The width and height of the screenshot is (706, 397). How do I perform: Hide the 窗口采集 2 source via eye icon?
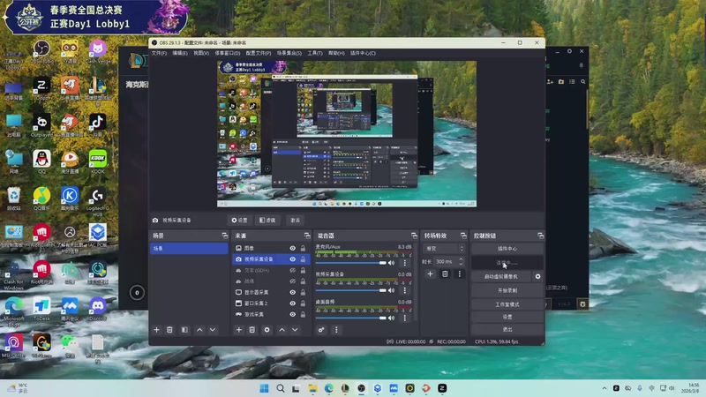293,303
